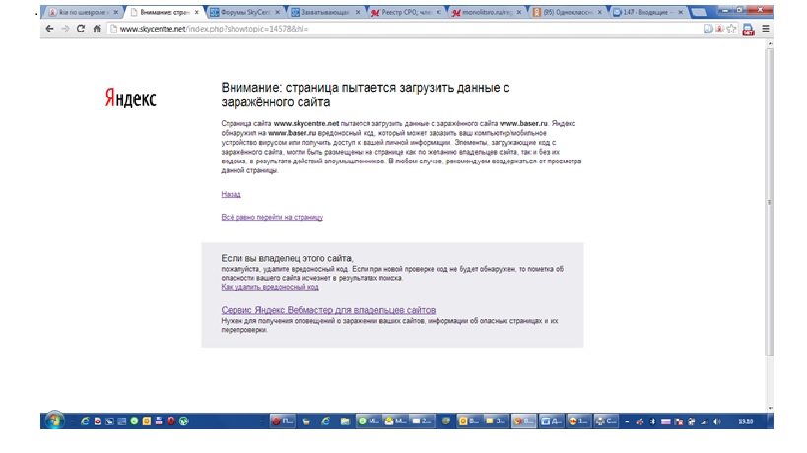Launch Internet Explorer from quick launch
Image resolution: width=807 pixels, height=453 pixels.
(x=85, y=421)
